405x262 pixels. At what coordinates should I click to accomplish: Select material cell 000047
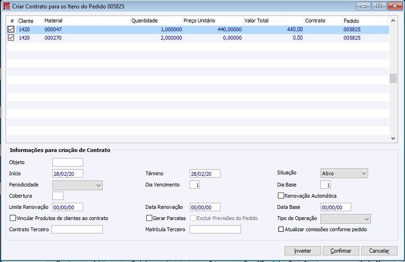(53, 30)
